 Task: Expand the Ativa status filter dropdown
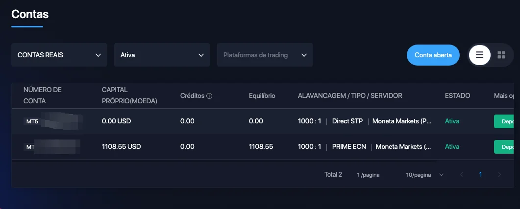162,55
